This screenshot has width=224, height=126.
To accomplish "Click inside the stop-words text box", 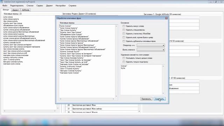I will pyautogui.click(x=141, y=80).
